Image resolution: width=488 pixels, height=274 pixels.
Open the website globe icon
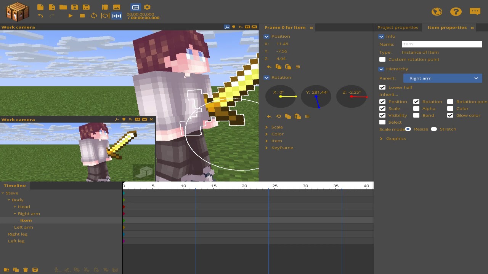click(x=437, y=11)
